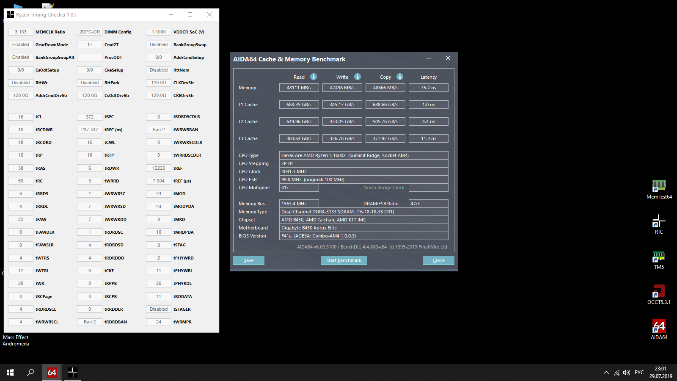Screen dimensions: 677x381
Task: Click the Memory Copy value "48866 MB/s"
Action: point(385,88)
